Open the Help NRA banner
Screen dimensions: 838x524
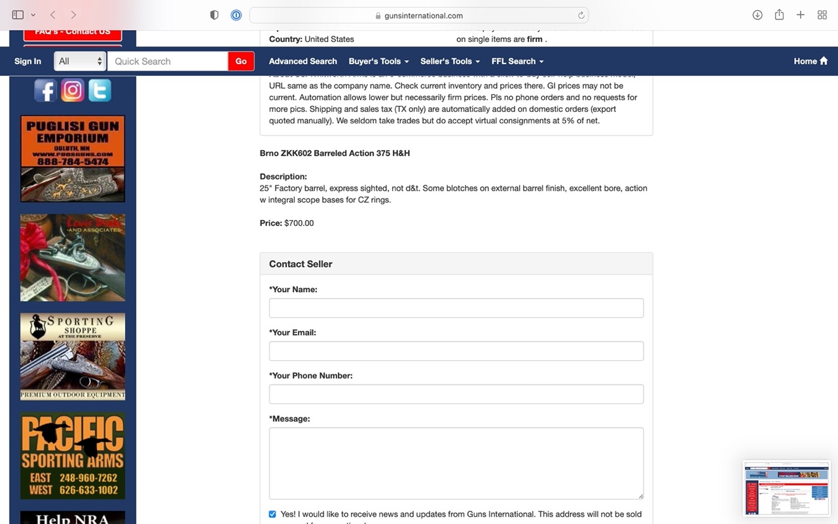click(x=73, y=517)
